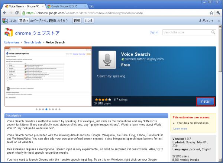
Task: Select the fifth carousel dot
Action: click(x=50, y=109)
